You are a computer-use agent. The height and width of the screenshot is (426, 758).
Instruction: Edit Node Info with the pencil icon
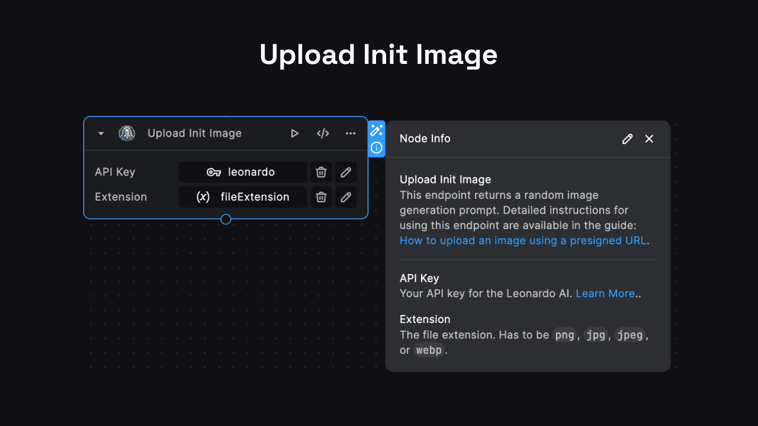(x=627, y=138)
